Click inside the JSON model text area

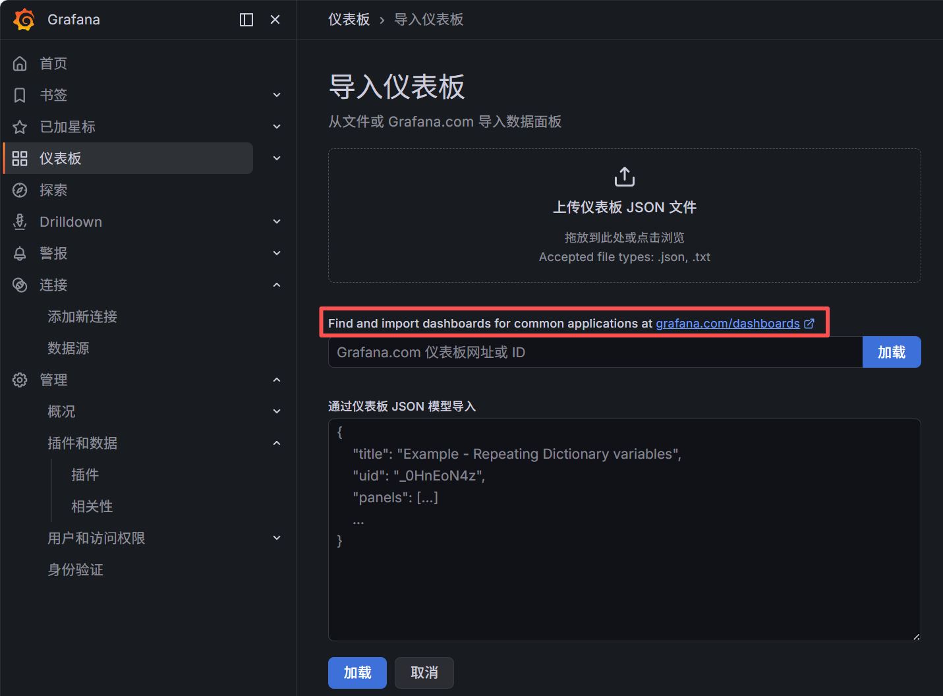point(625,530)
